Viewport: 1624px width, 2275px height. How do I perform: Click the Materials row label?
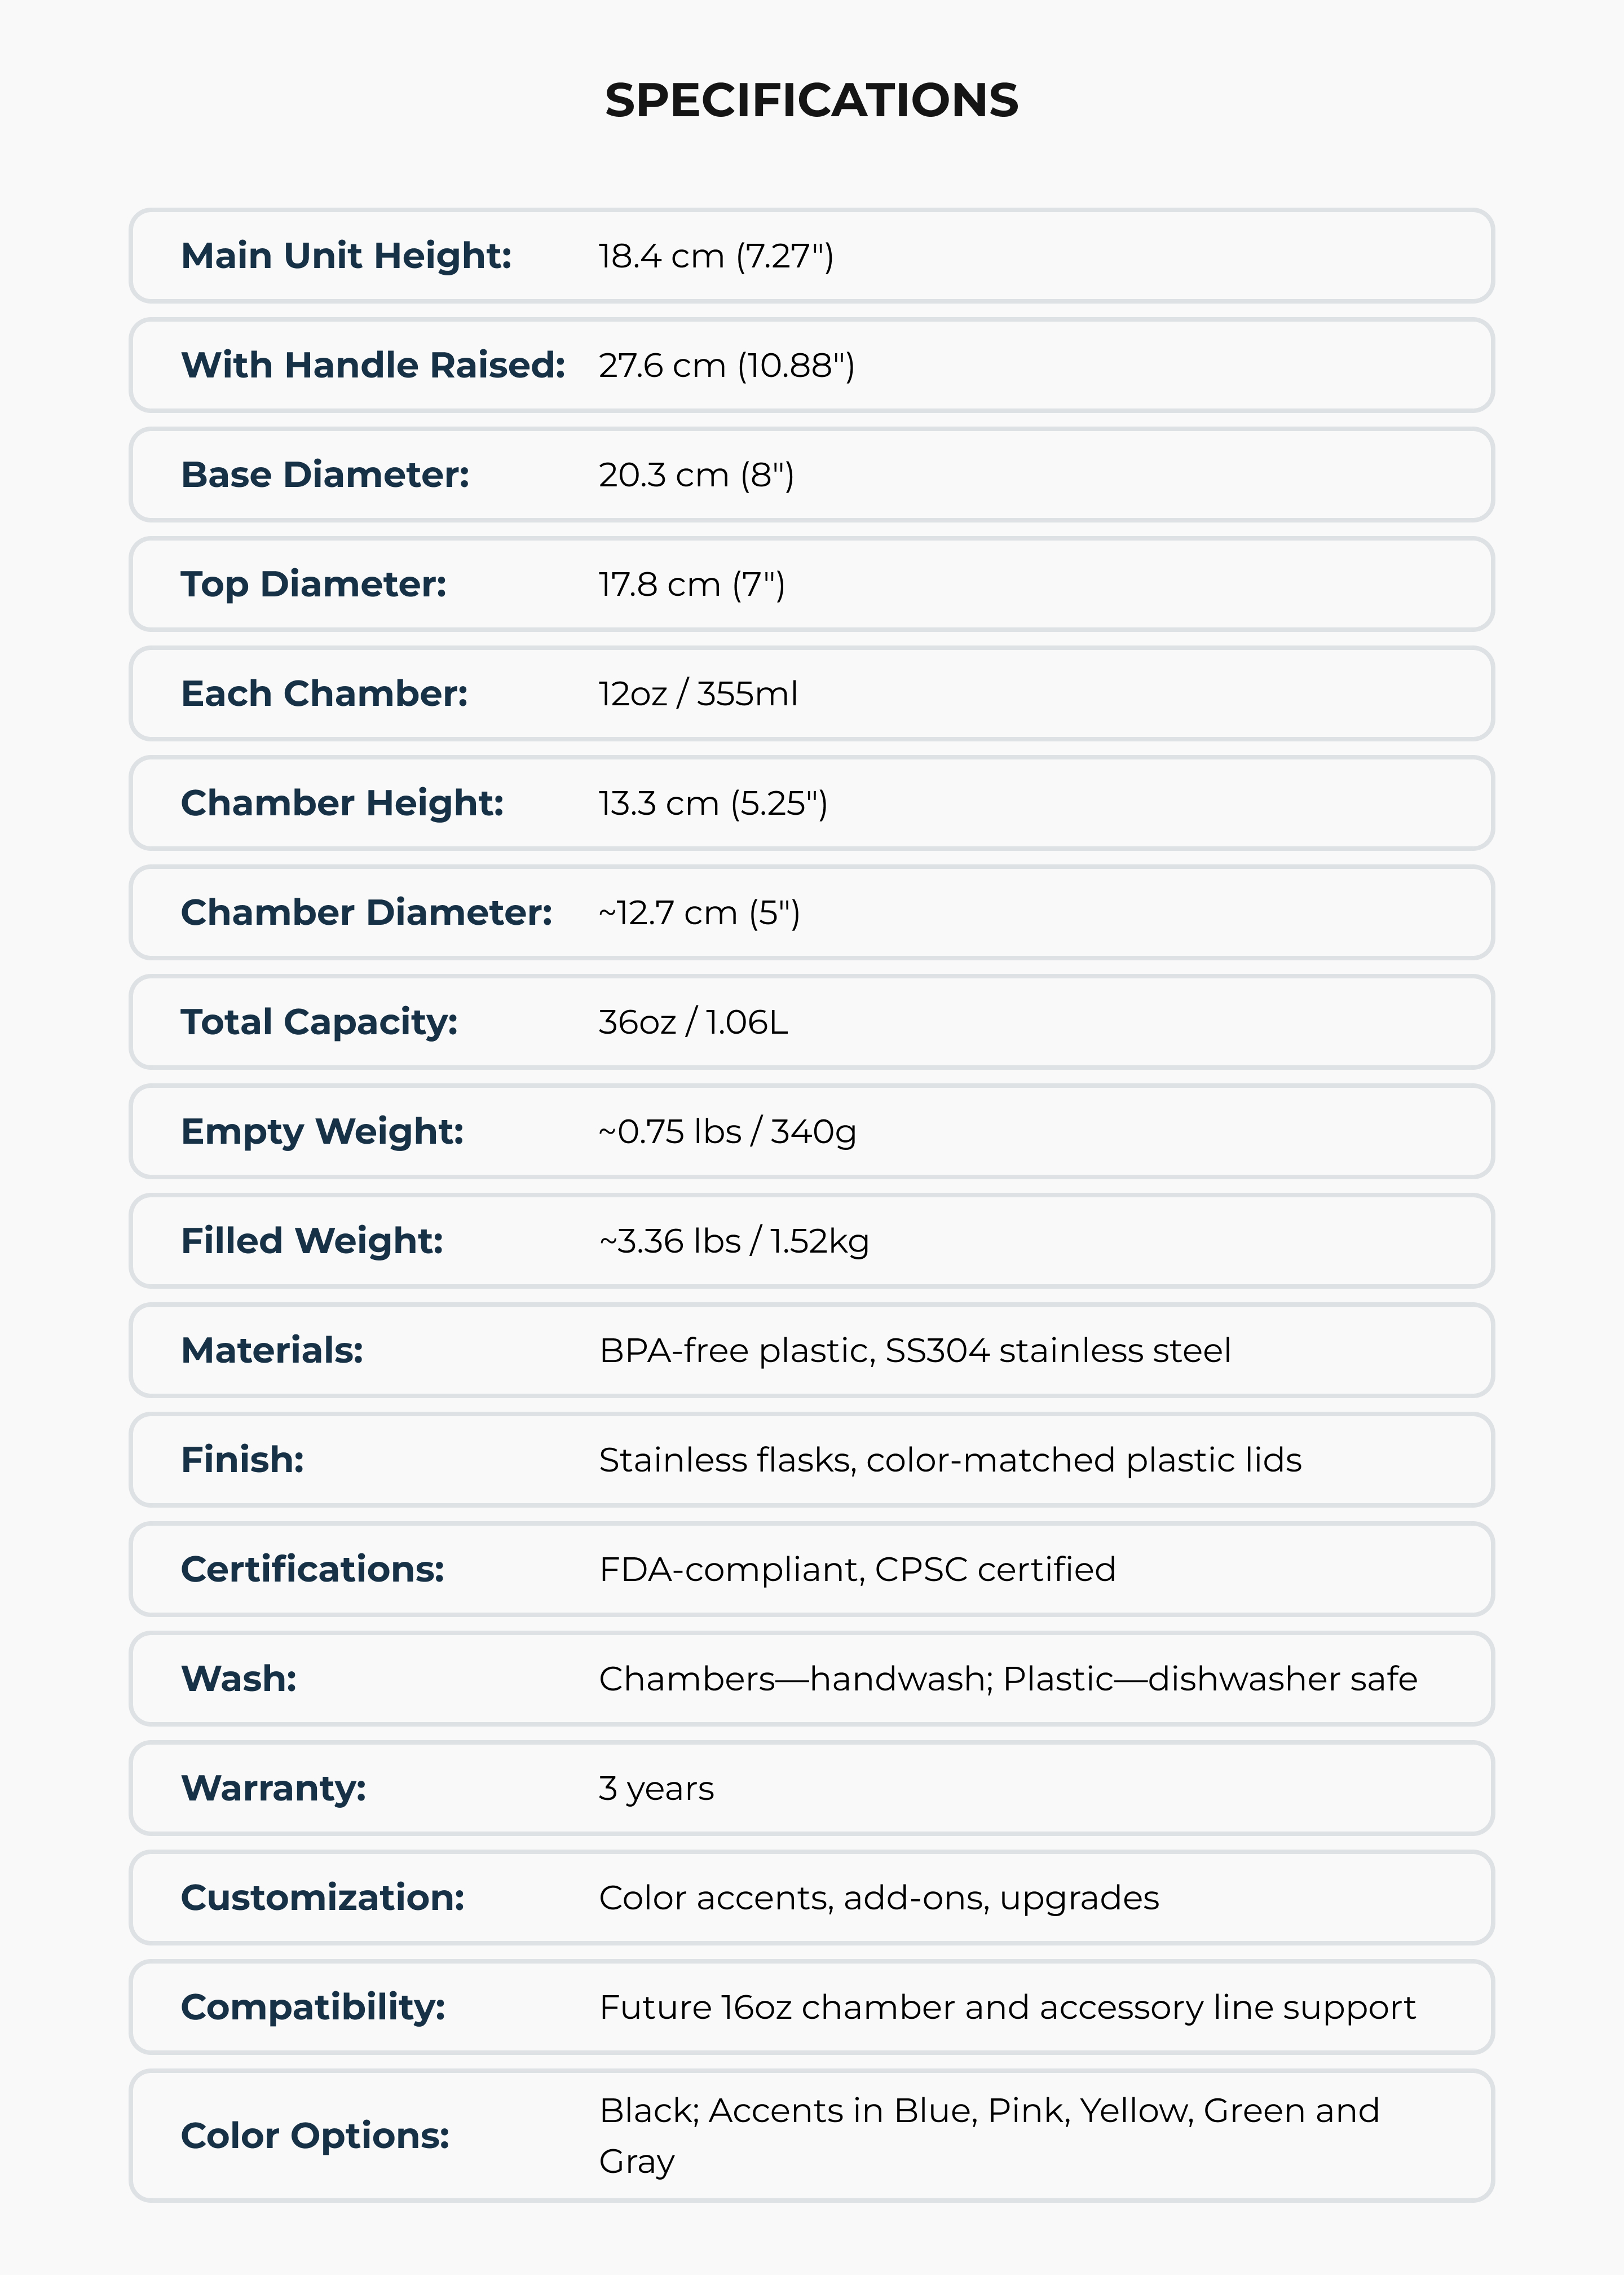(272, 1351)
